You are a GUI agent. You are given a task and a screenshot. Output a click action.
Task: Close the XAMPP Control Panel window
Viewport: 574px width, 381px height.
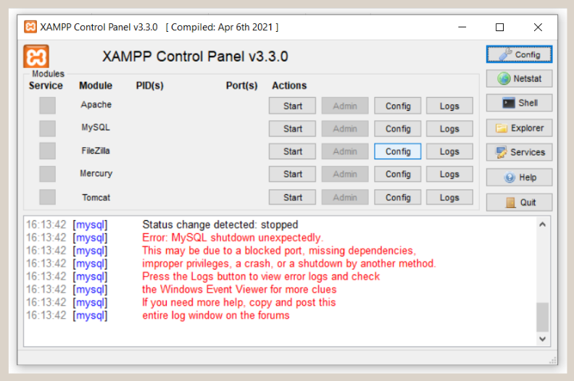pos(538,27)
